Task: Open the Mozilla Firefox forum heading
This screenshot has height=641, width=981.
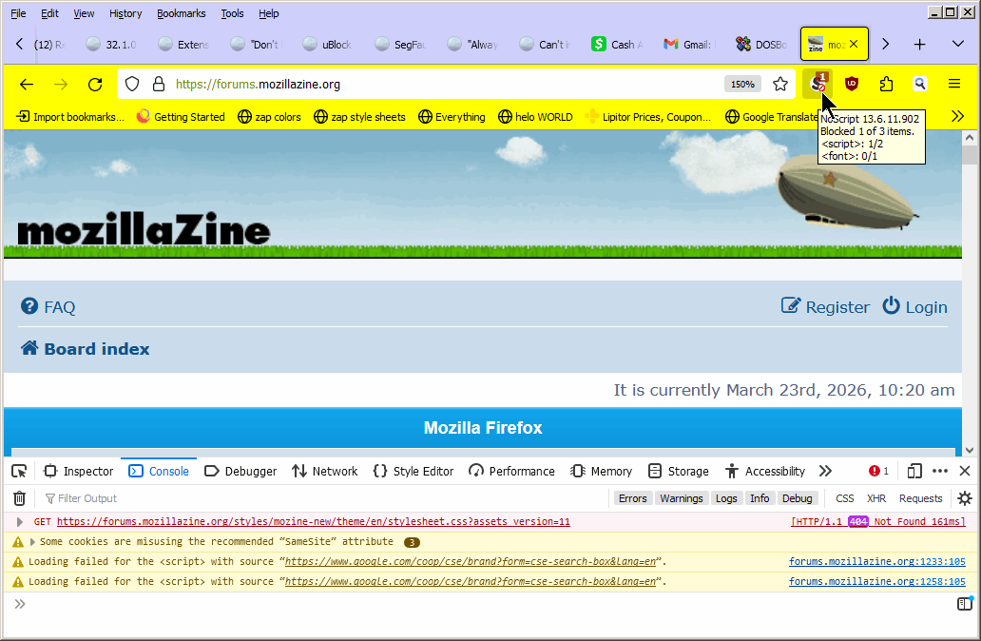Action: pos(482,428)
